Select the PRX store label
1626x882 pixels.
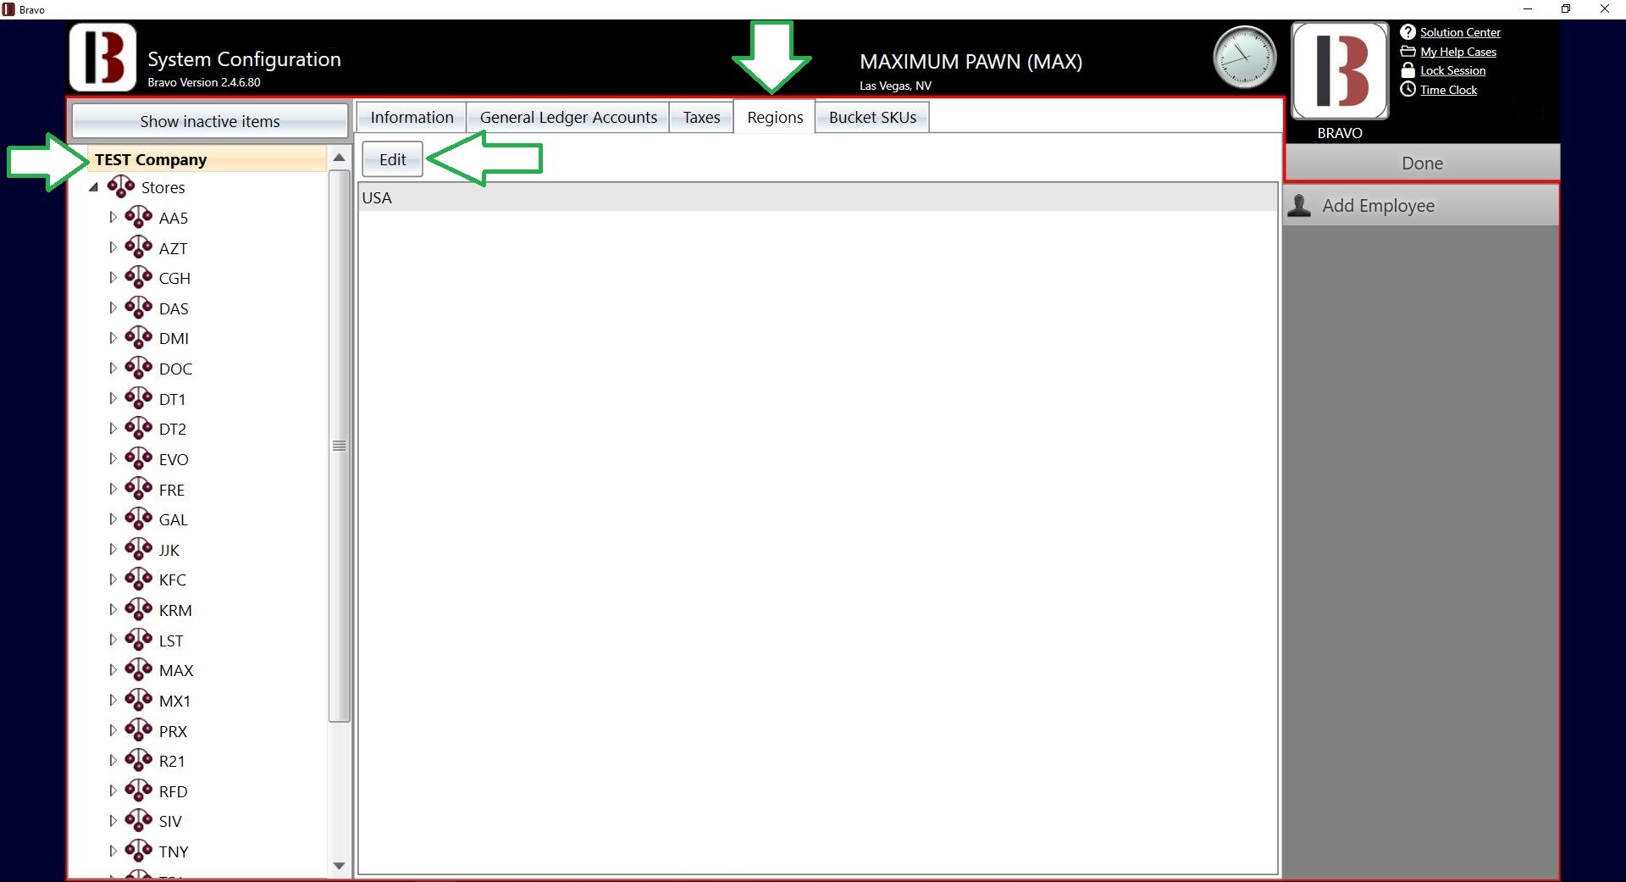pos(173,731)
